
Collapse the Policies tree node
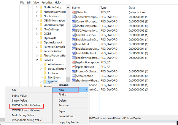pyautogui.click(x=37, y=60)
